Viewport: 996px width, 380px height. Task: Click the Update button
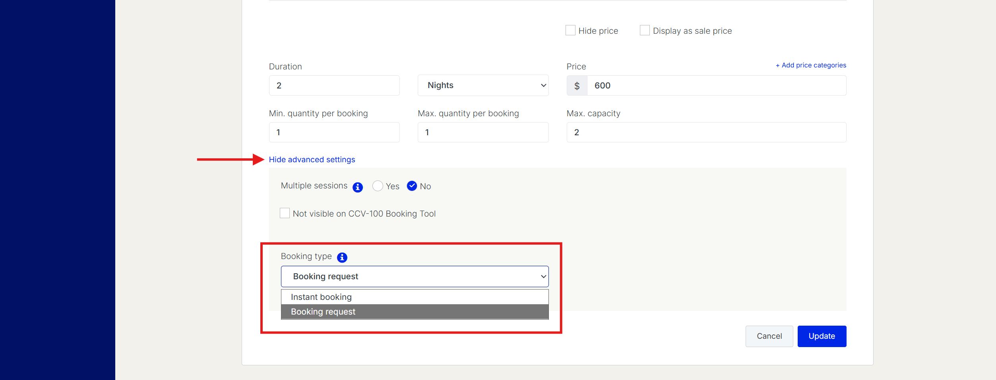coord(822,336)
